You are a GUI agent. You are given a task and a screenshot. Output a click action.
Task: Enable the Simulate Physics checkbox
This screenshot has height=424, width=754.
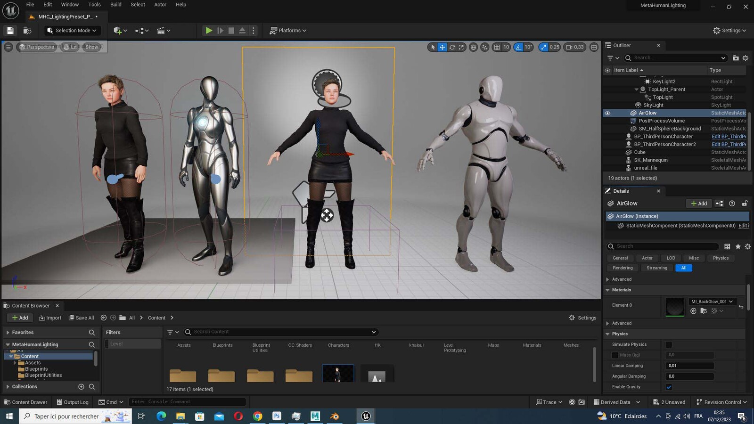669,345
